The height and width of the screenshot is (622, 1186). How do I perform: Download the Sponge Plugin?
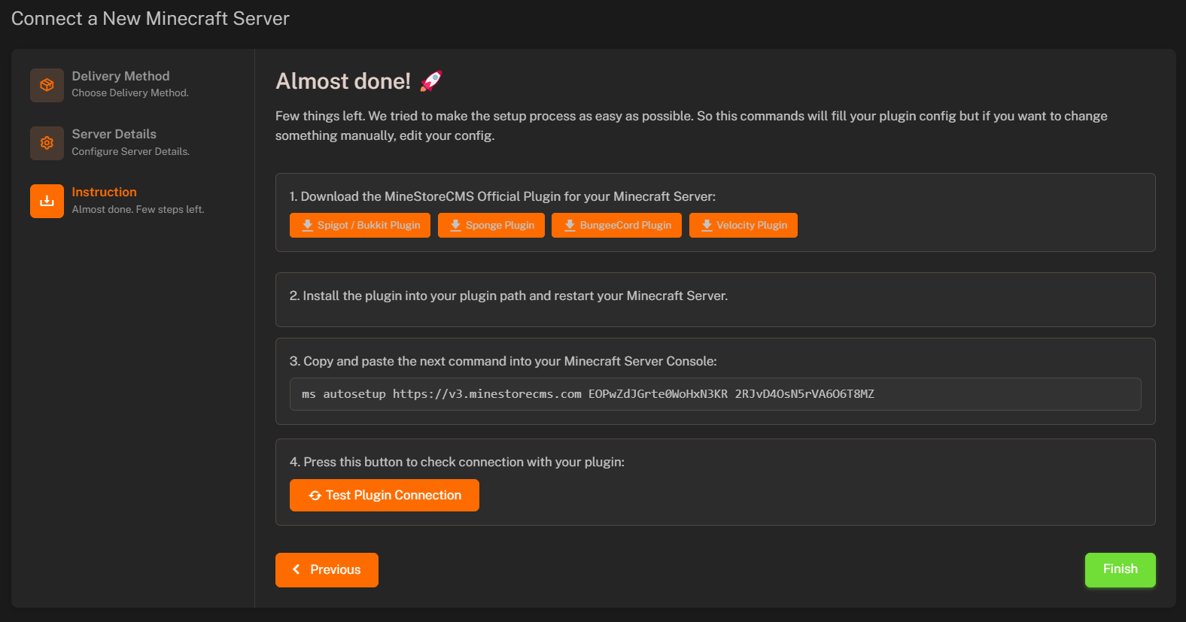pyautogui.click(x=491, y=225)
